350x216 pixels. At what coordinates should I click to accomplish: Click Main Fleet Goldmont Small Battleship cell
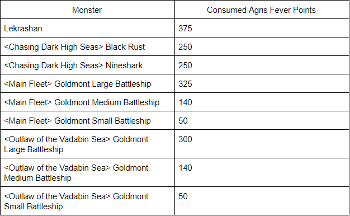87,121
